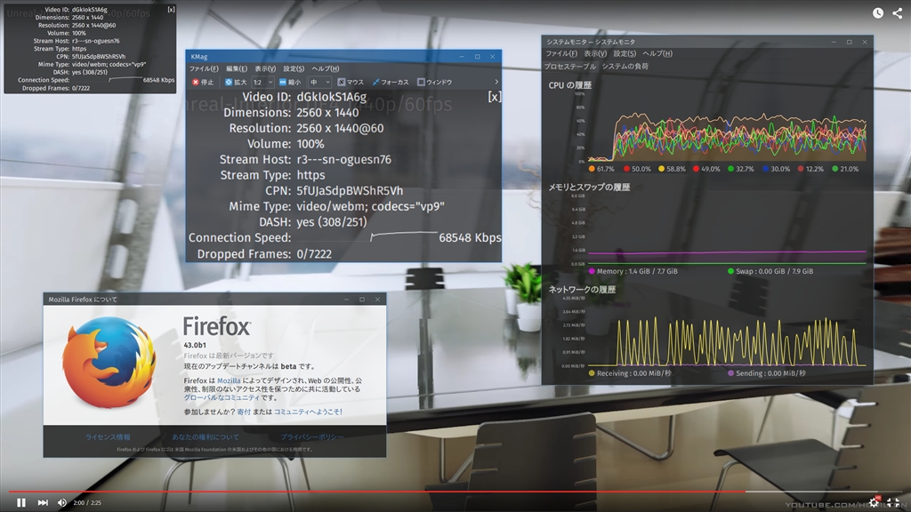Screen dimensions: 911x512
Task: Mute the video with speaker icon
Action: click(62, 503)
